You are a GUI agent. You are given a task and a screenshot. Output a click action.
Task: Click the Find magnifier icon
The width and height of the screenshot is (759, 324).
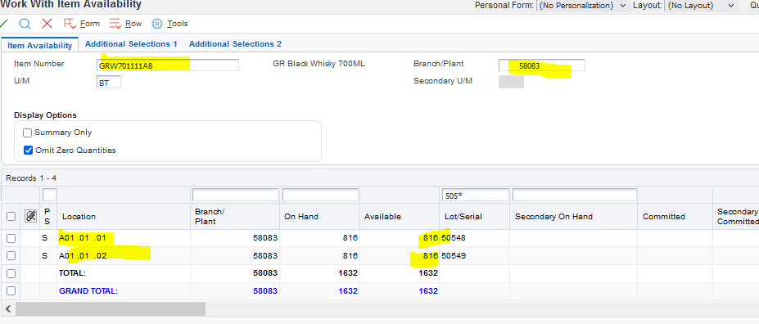pyautogui.click(x=25, y=23)
